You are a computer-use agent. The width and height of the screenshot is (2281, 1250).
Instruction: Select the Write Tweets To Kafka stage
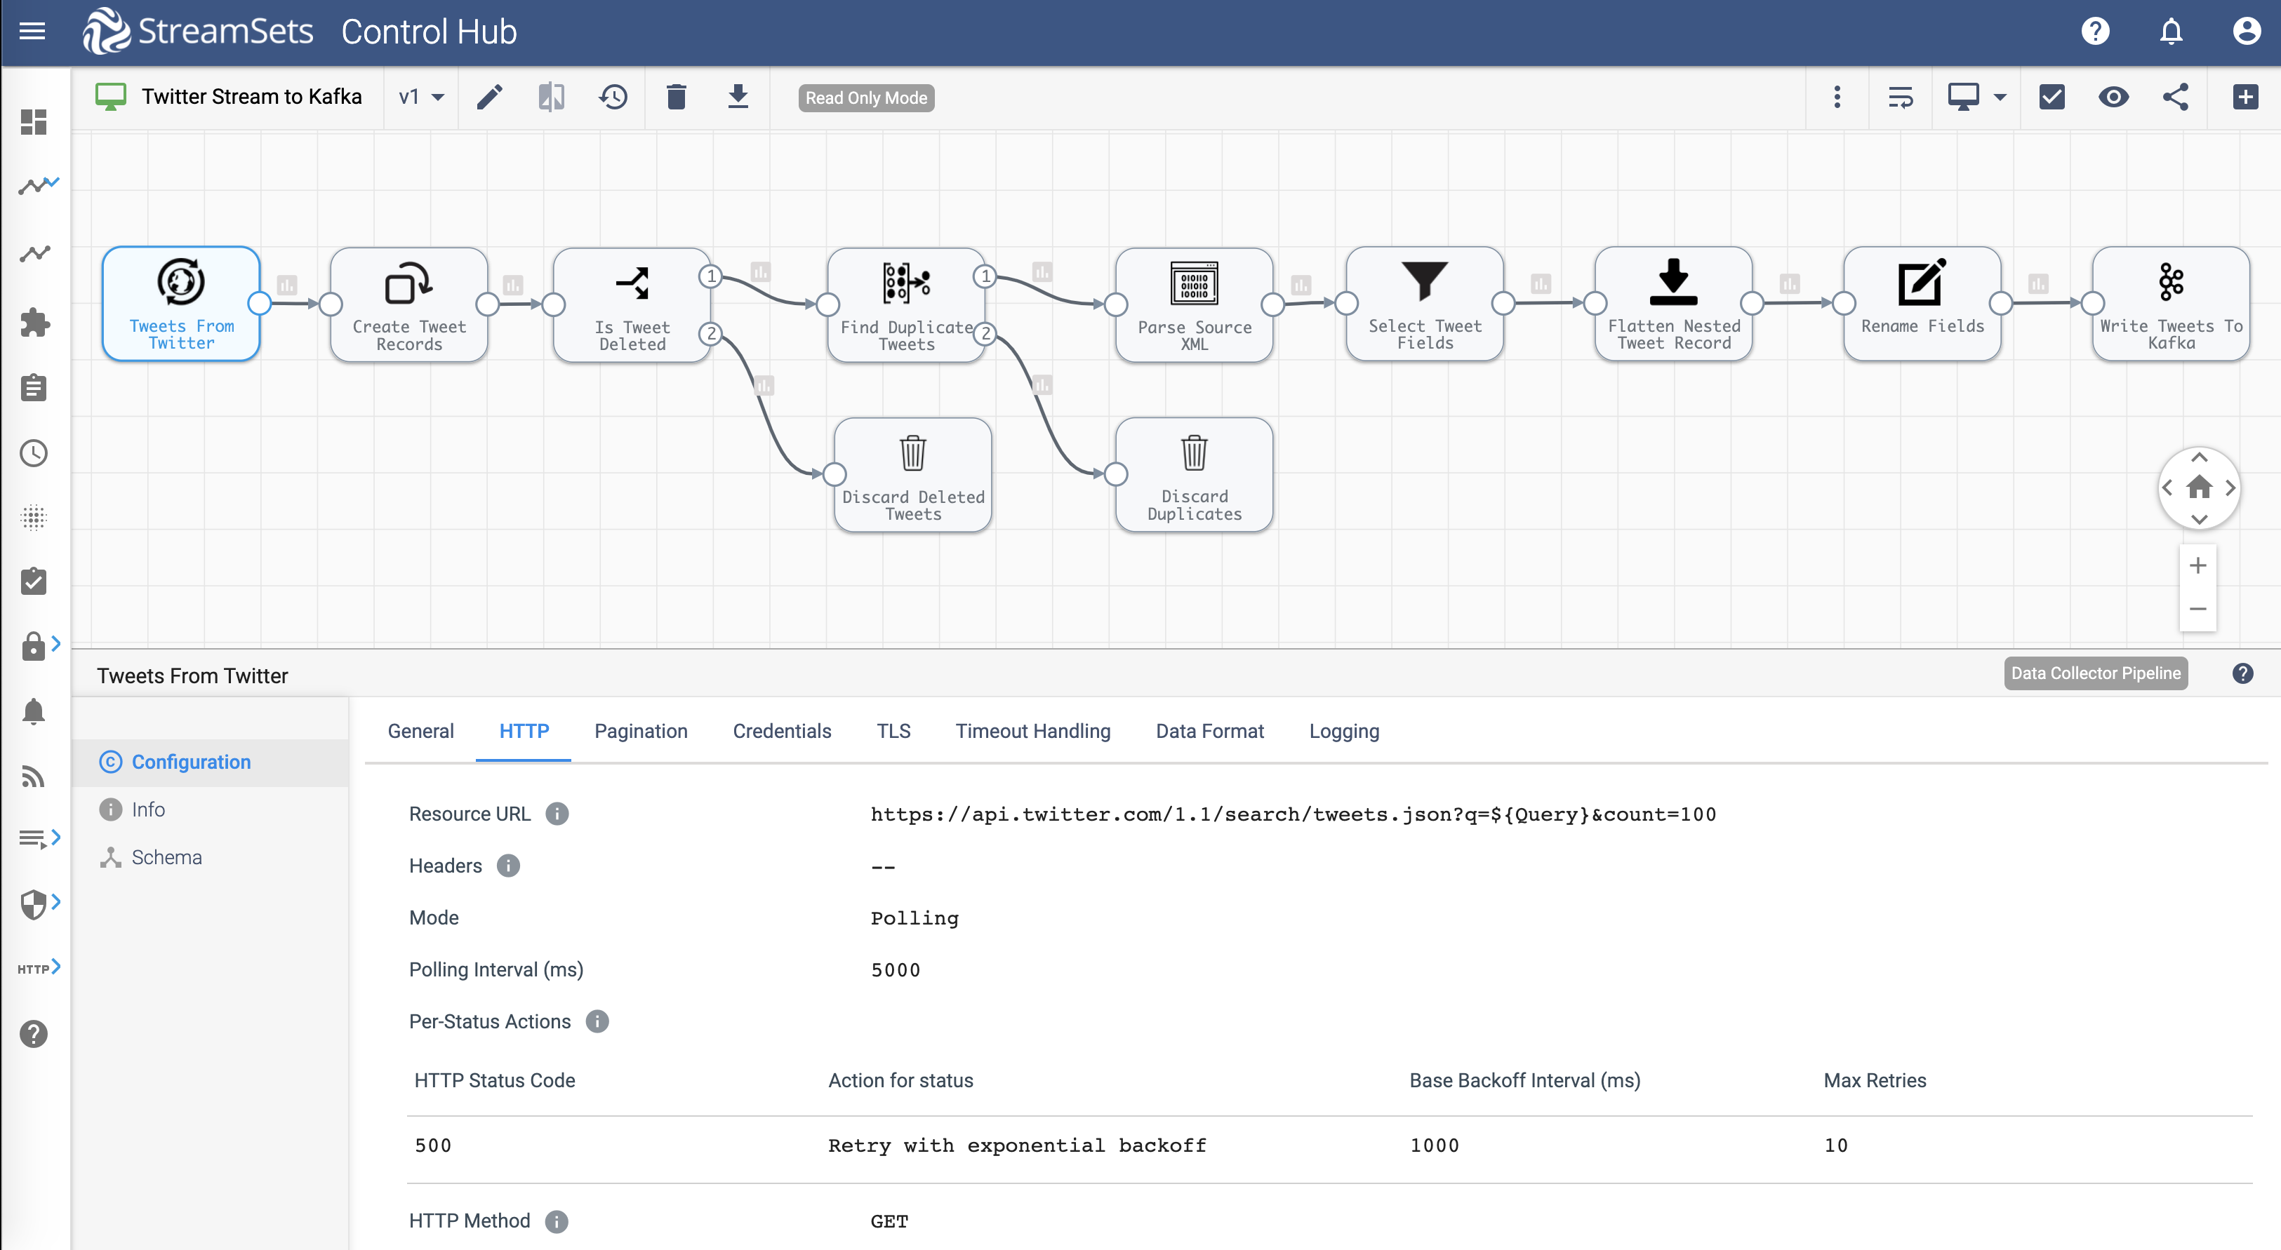2172,304
